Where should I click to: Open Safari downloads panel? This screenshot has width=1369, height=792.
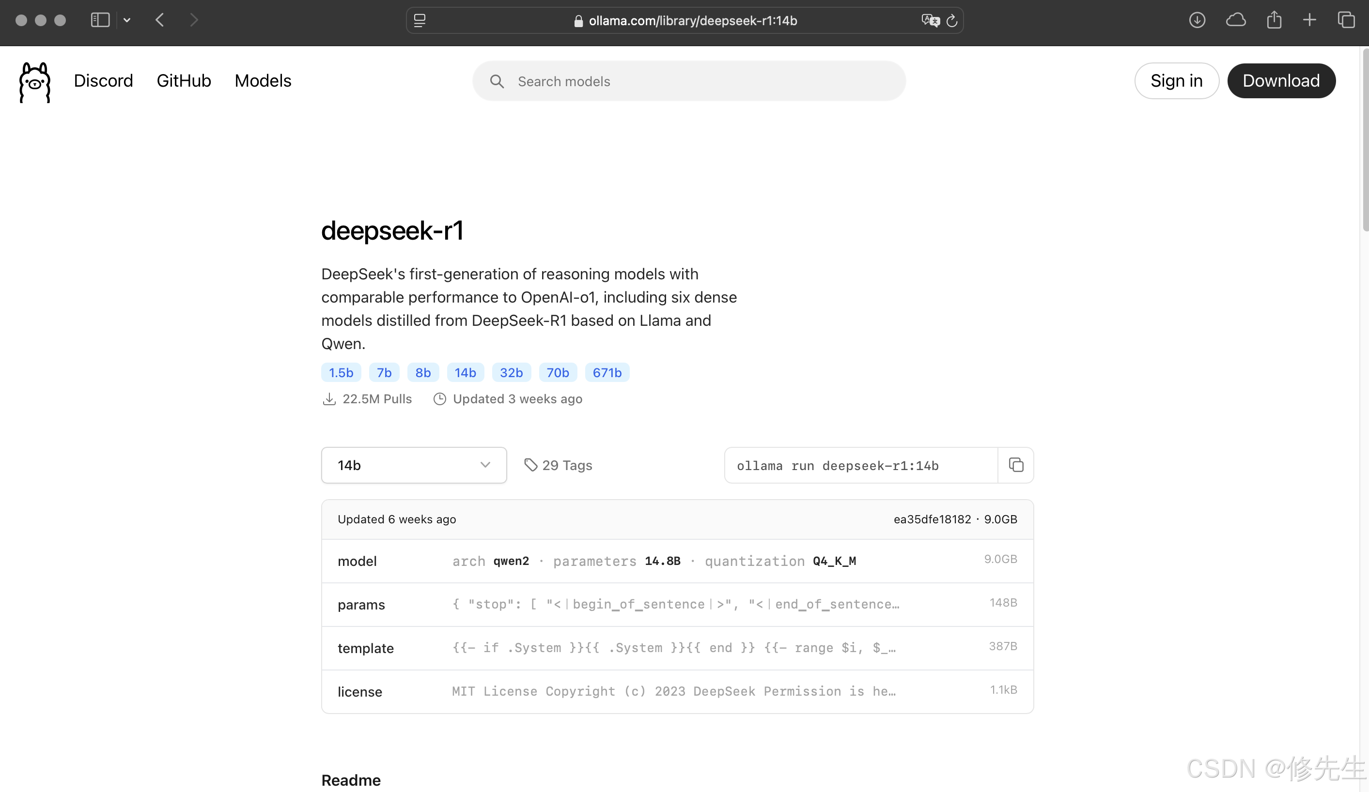[x=1197, y=20]
